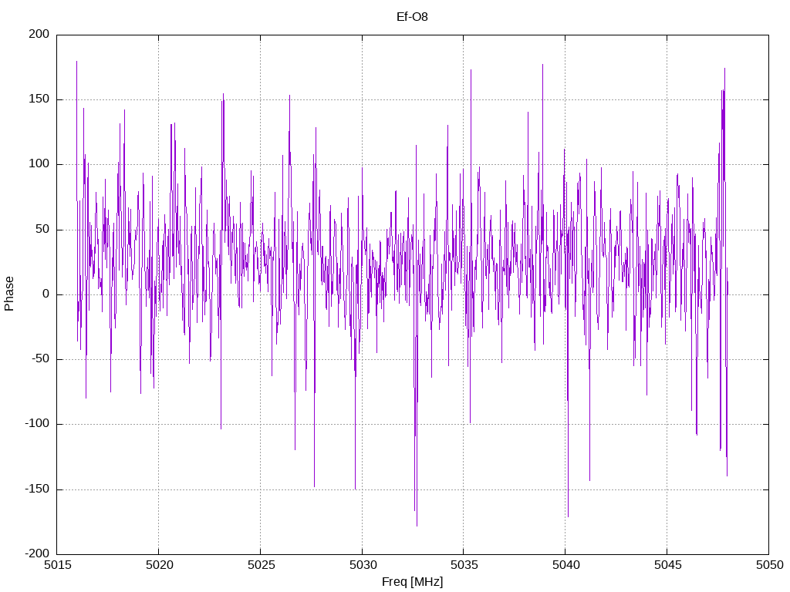This screenshot has width=790, height=592.
Task: Click y-axis tick label -150
Action: click(37, 489)
